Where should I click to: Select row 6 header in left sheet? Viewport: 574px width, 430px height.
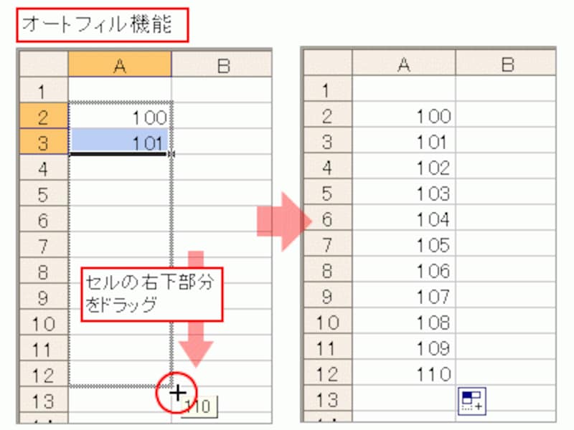point(44,219)
